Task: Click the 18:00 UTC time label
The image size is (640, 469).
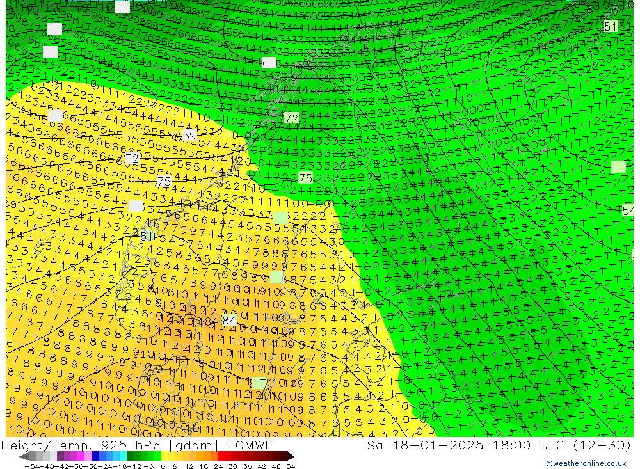Action: [528, 445]
